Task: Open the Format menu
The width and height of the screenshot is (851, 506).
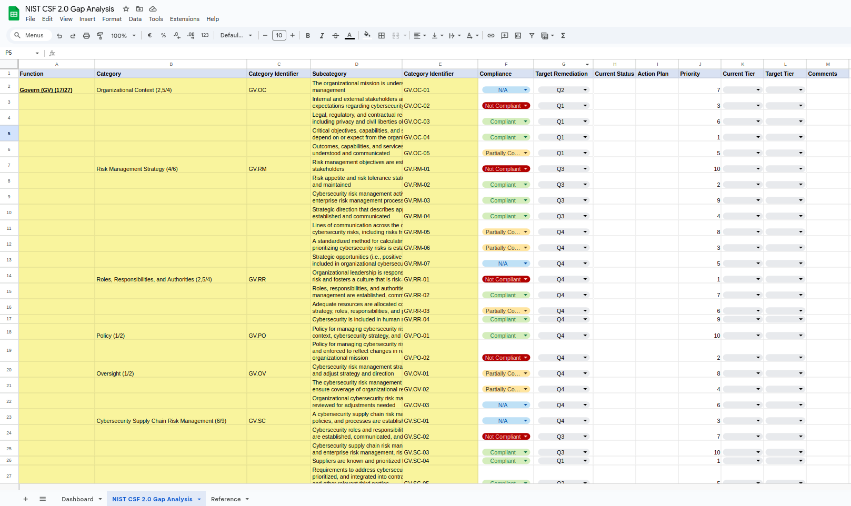Action: [112, 19]
